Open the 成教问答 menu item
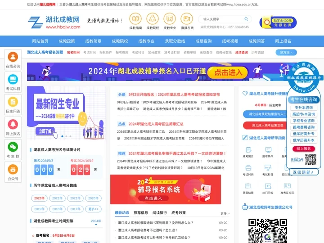Image resolution: width=324 pixels, height=243 pixels. (x=256, y=41)
